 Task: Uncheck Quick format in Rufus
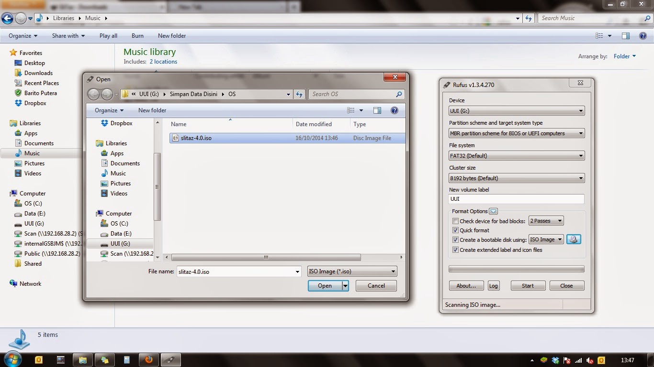tap(455, 230)
